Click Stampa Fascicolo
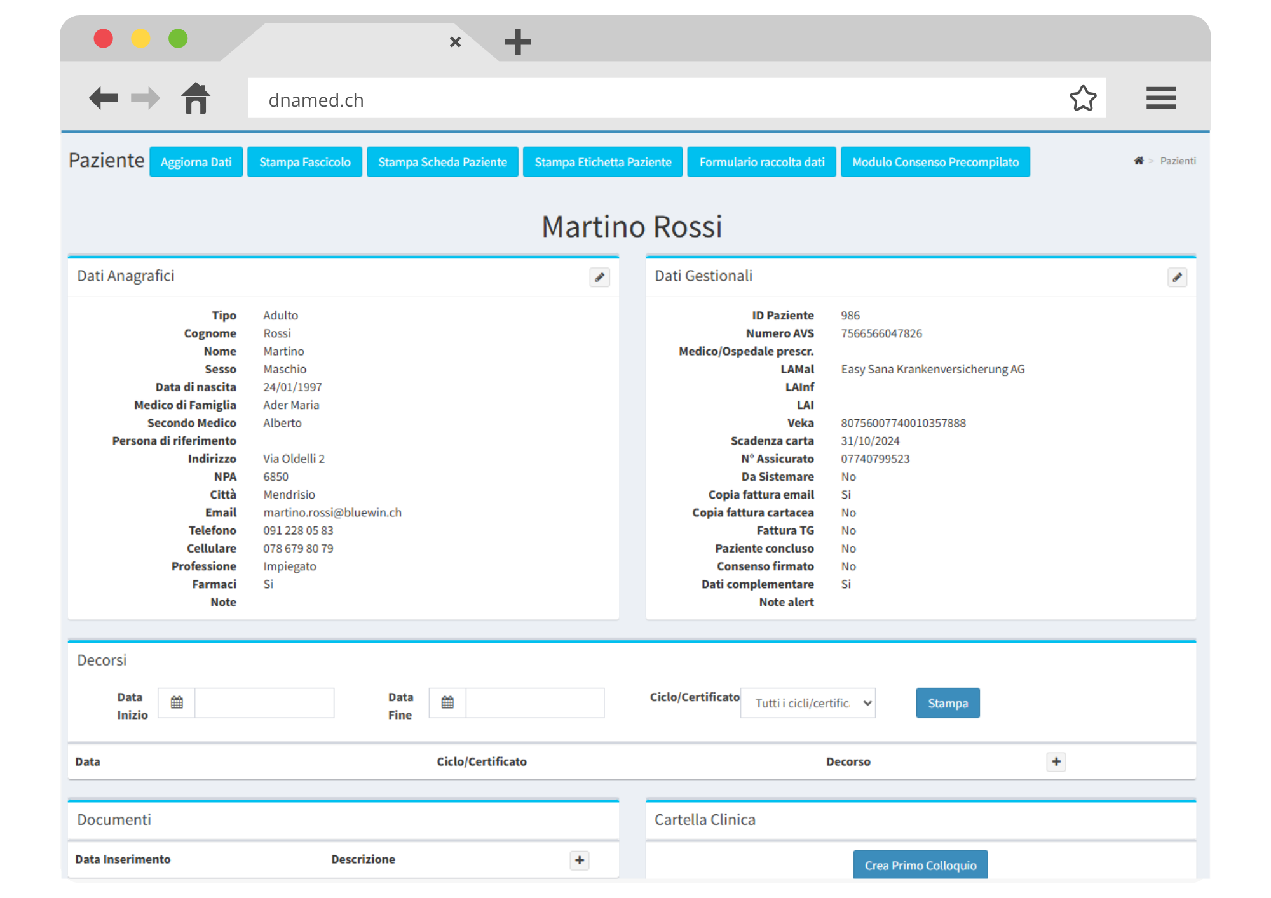The width and height of the screenshot is (1271, 898). click(304, 162)
